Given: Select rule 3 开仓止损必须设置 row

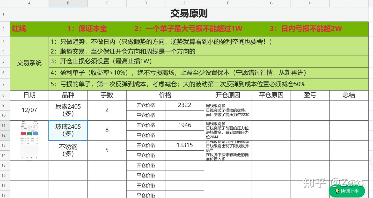Looking at the screenshot, I should pyautogui.click(x=208, y=61).
